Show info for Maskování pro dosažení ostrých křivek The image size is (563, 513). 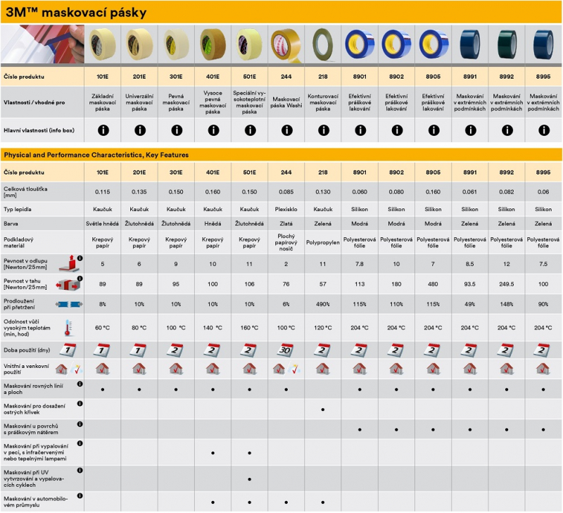click(x=80, y=404)
